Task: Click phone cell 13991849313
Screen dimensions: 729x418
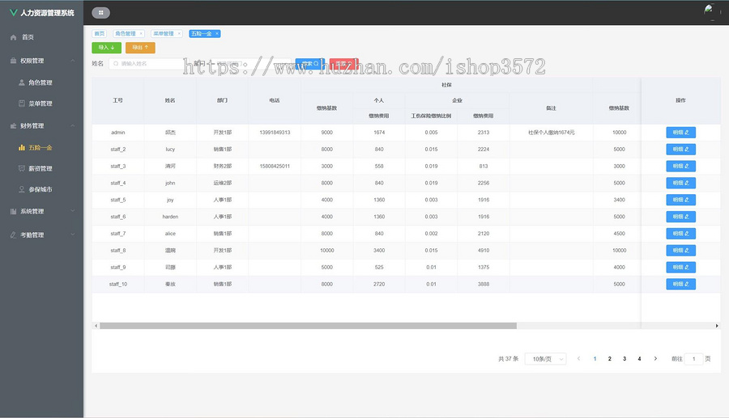Action: click(x=275, y=133)
